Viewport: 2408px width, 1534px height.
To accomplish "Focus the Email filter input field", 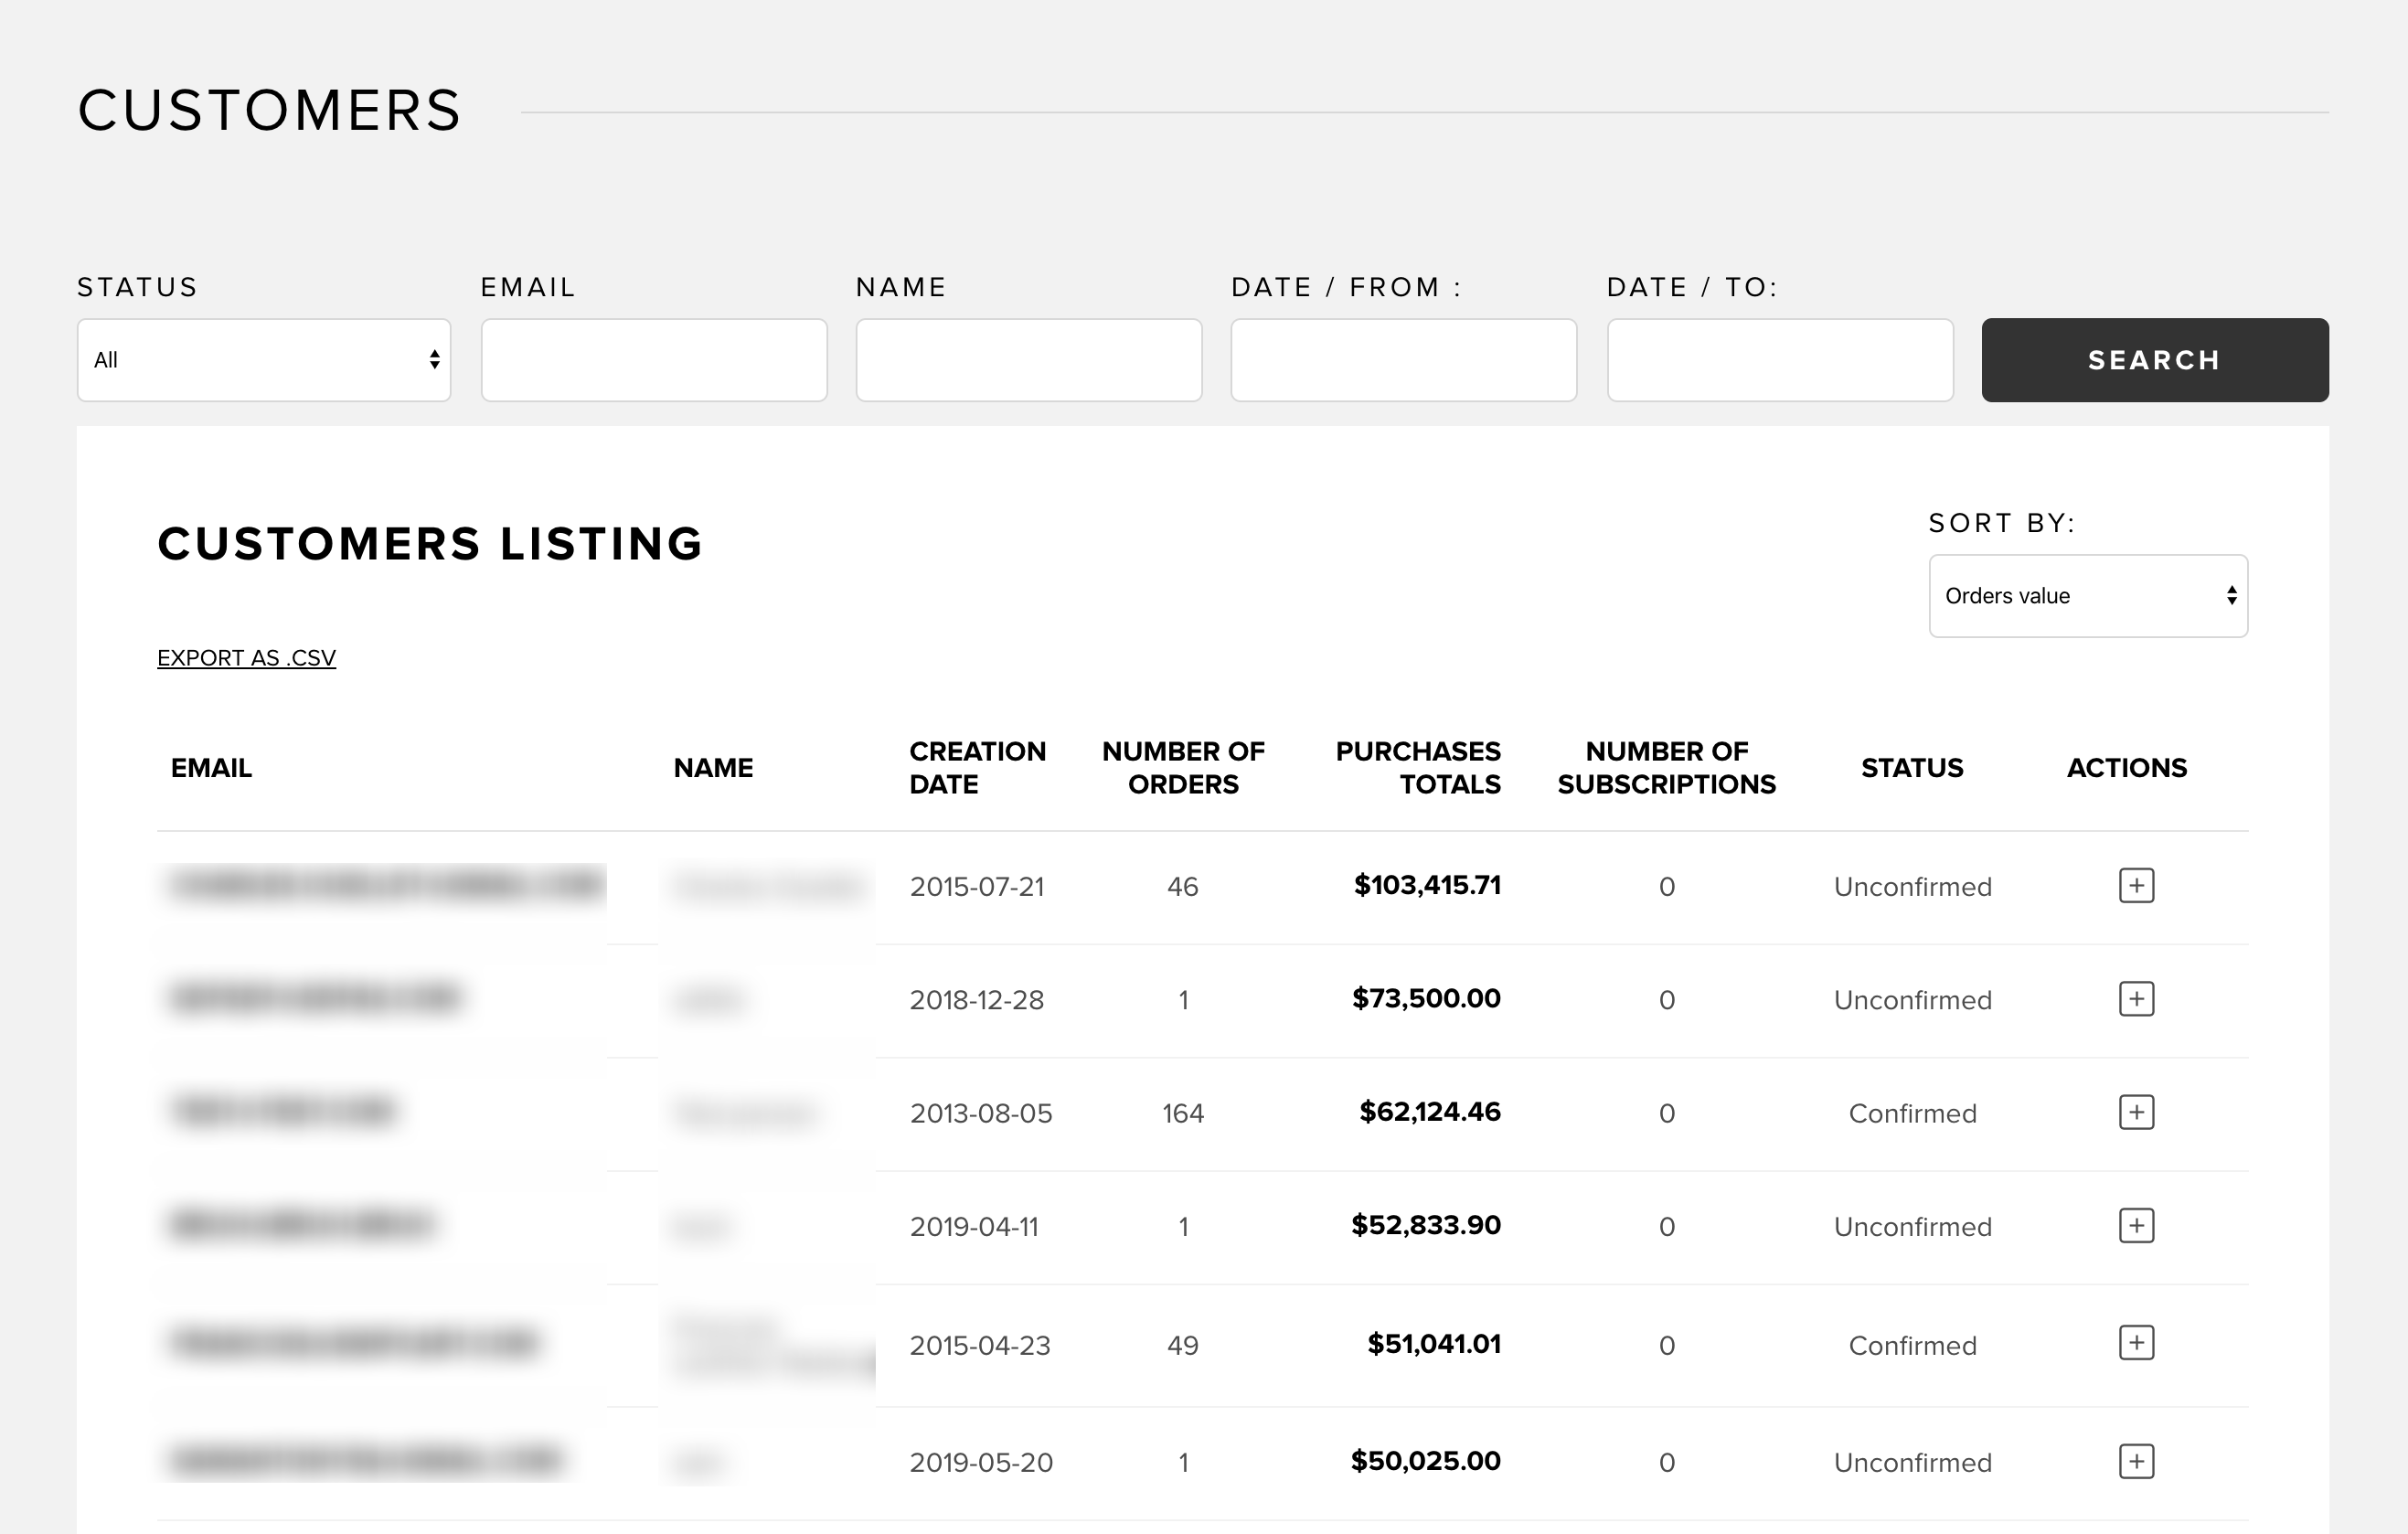I will coord(654,360).
